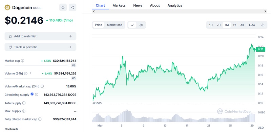Click info icon for Fully diluted market cap
271x132 pixels.
coord(40,119)
